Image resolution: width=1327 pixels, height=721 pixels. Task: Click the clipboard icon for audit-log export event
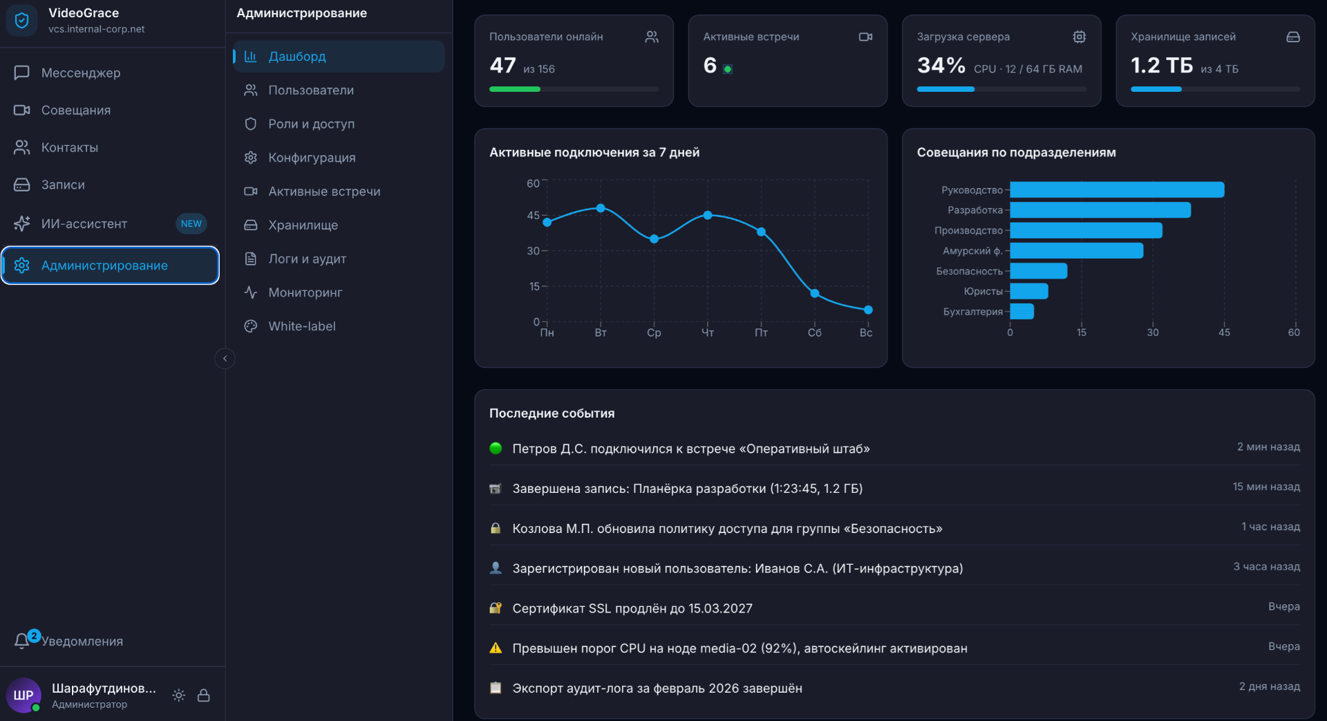496,688
